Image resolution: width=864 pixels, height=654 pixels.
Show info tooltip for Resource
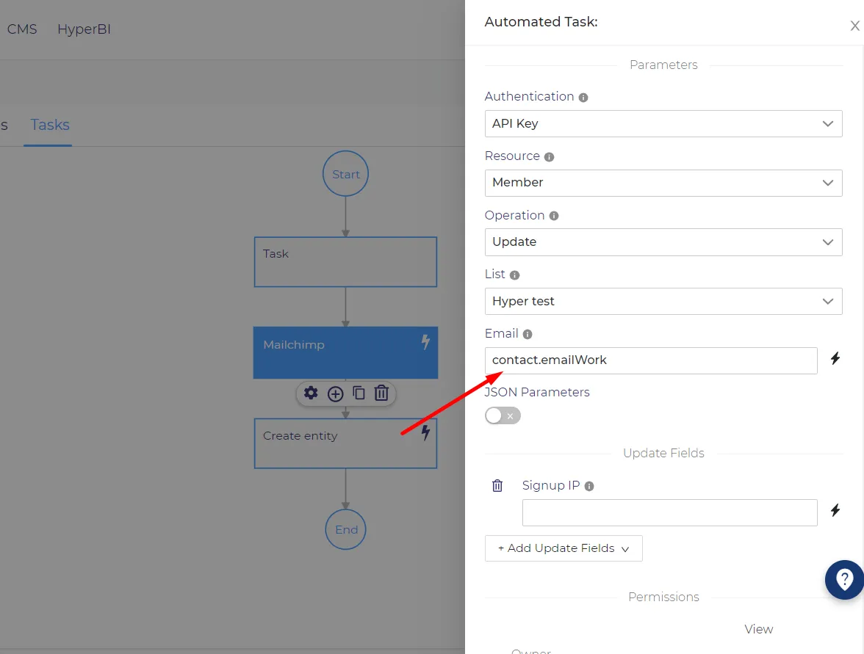(x=549, y=157)
